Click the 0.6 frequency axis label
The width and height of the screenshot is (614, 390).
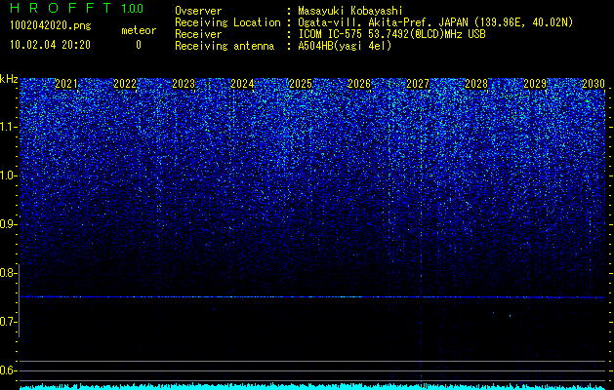(x=9, y=370)
